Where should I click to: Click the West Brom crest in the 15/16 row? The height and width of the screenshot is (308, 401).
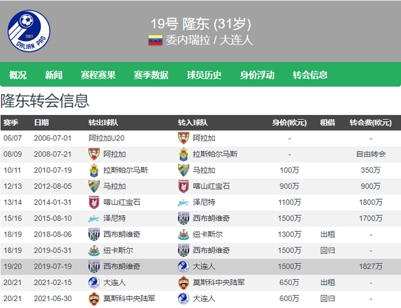[x=184, y=219]
